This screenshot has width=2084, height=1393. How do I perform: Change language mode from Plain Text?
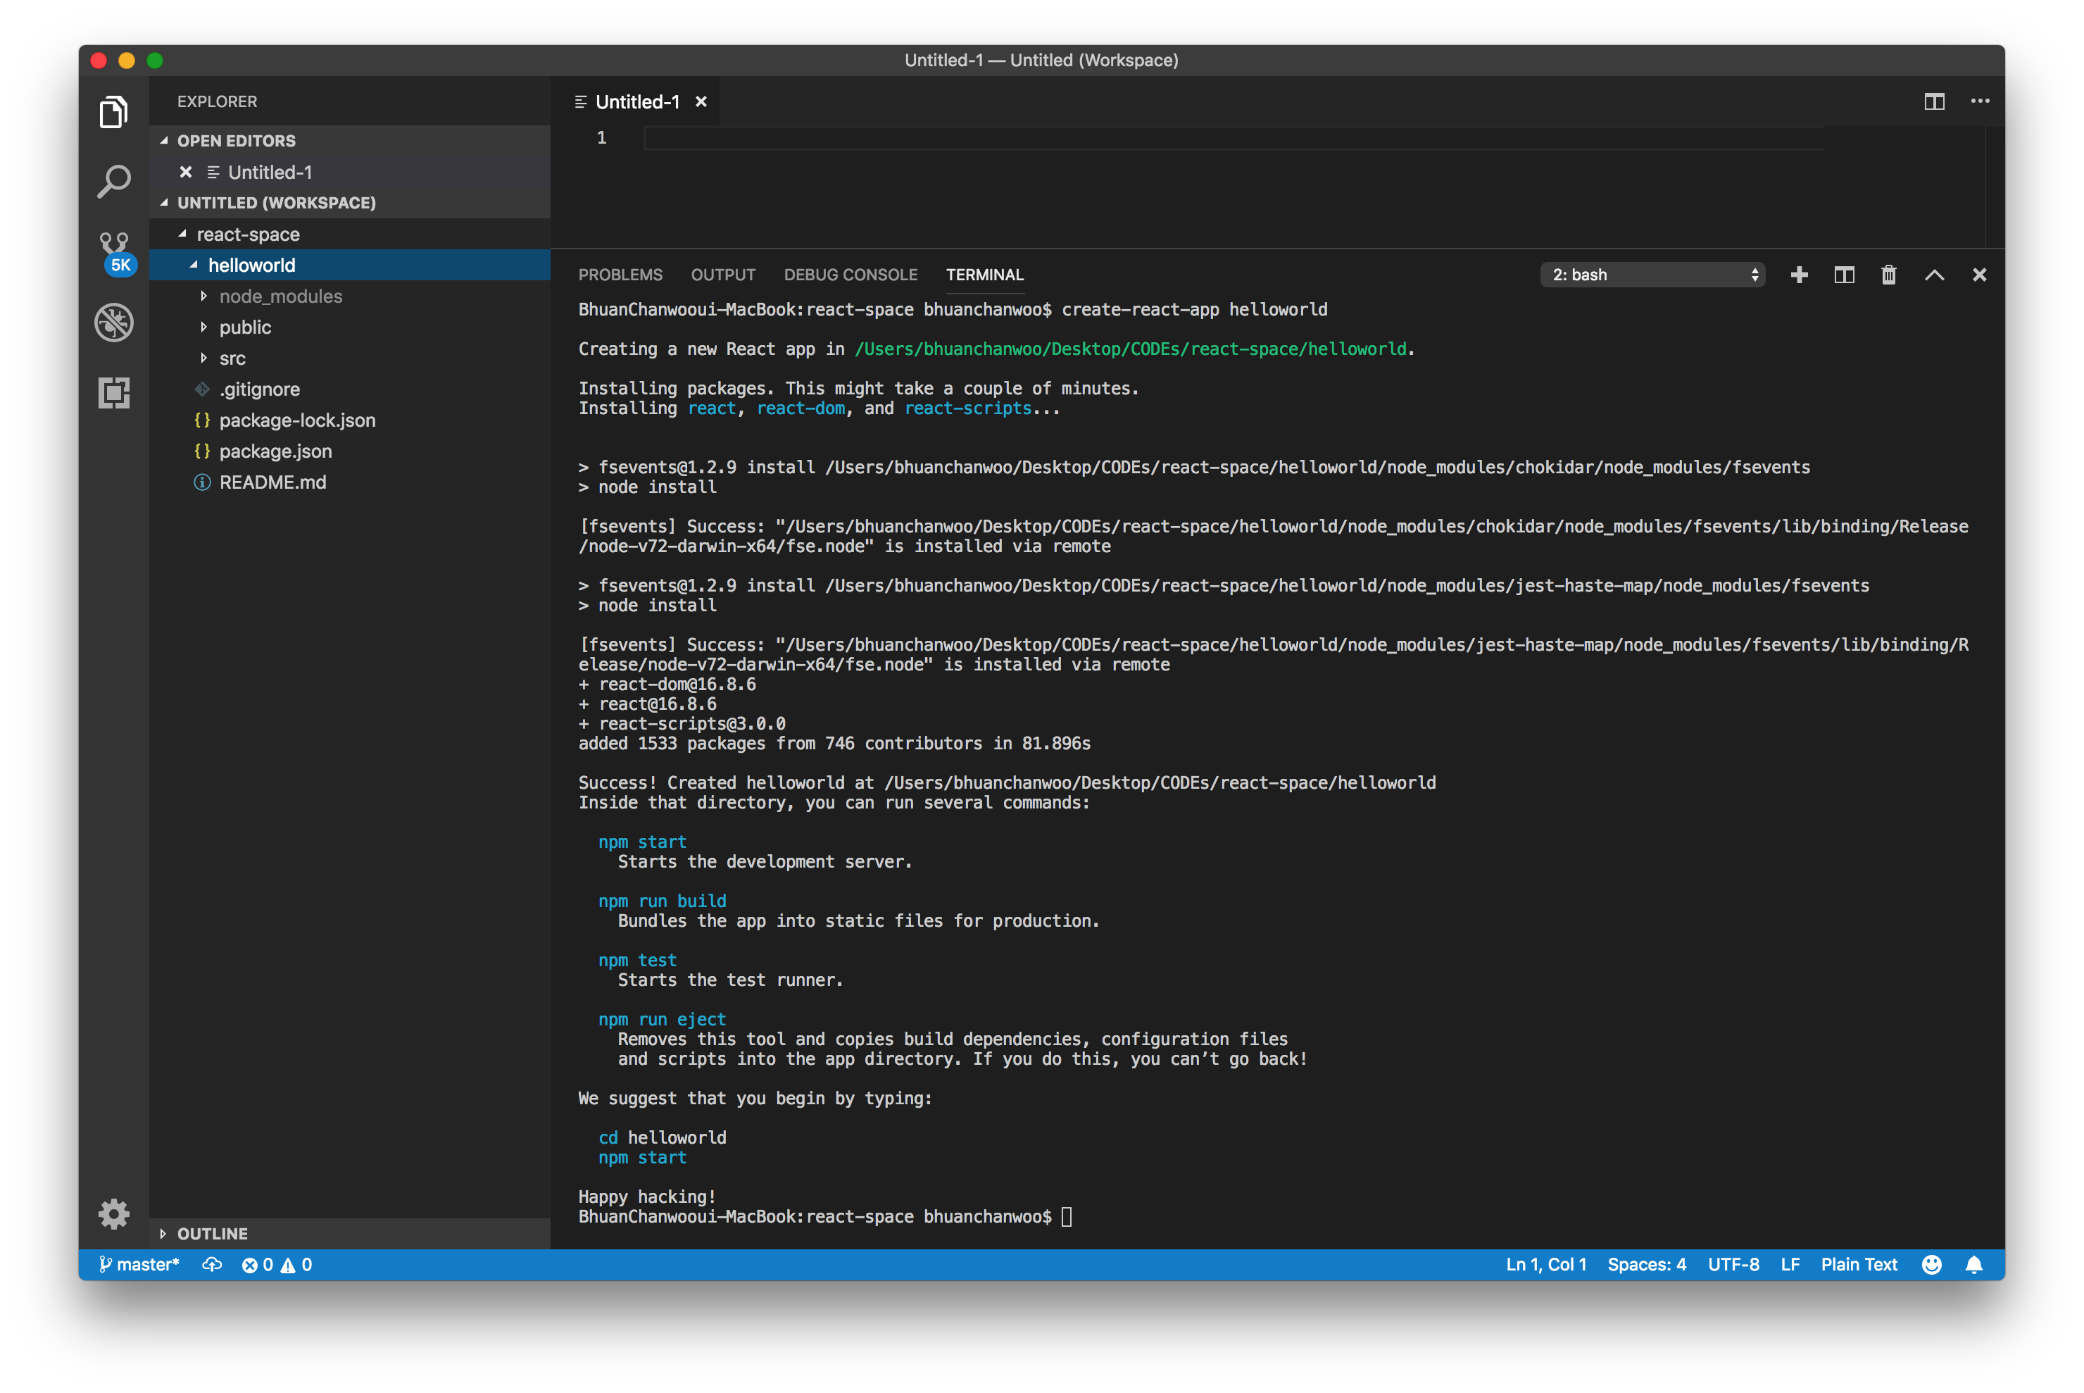pos(1859,1264)
